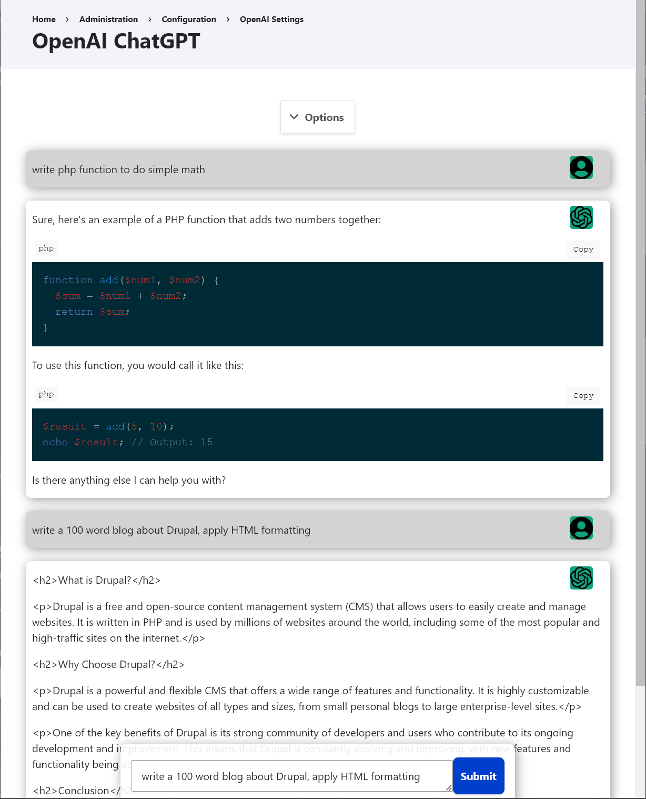
Task: Click the 'return $sum;' code line
Action: pos(93,312)
